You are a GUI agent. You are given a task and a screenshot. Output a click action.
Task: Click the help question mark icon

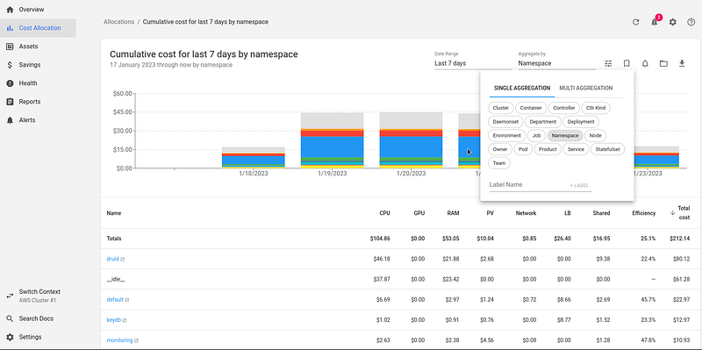point(691,22)
